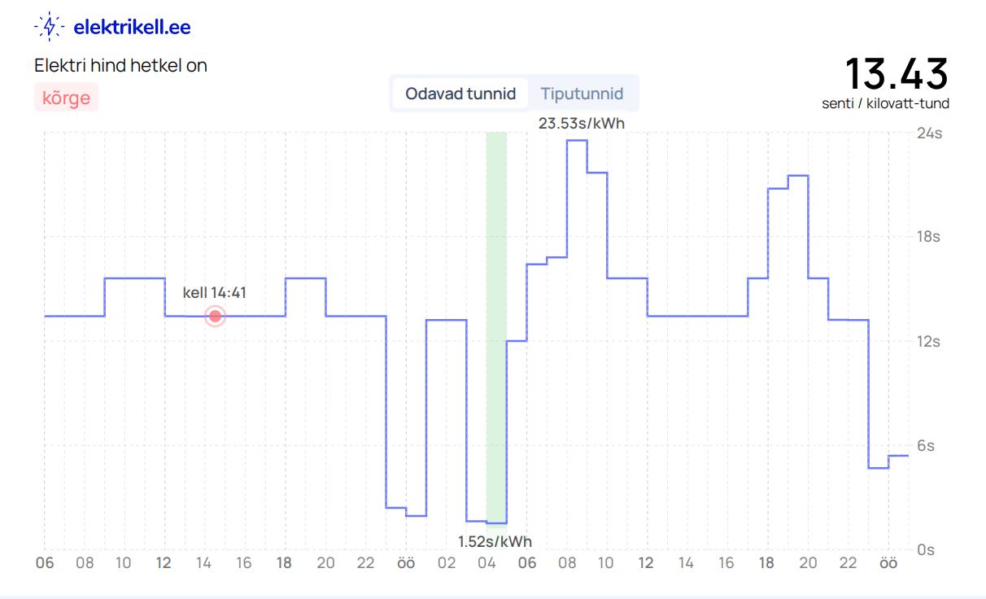Viewport: 986px width, 599px height.
Task: Click the red current-time marker dot
Action: (x=215, y=316)
